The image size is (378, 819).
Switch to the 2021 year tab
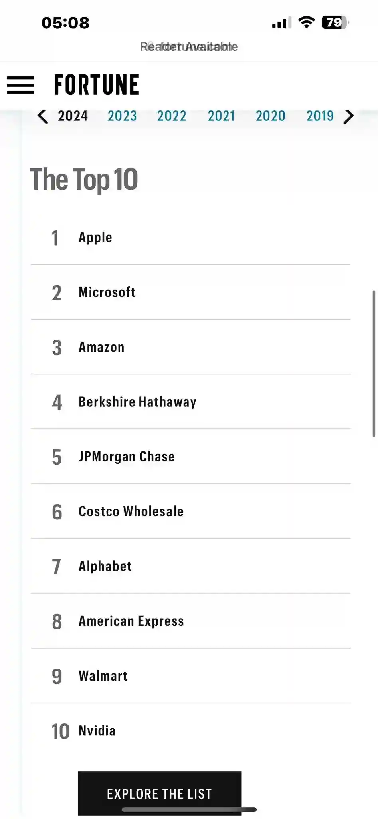221,116
